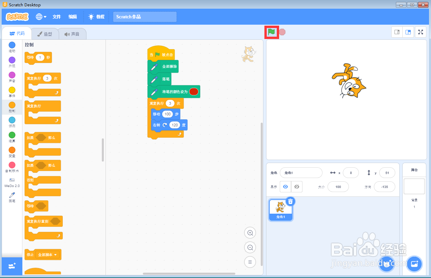Click the green flag to run

[272, 32]
